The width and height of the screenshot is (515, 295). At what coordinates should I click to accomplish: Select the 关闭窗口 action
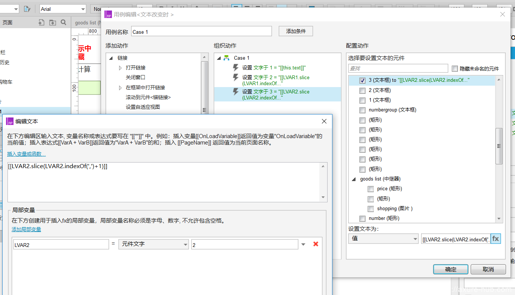[136, 77]
